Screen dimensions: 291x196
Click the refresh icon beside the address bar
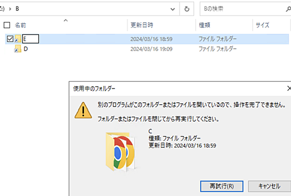187,9
